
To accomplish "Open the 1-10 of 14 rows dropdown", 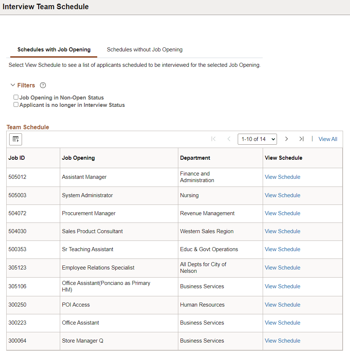I will (257, 139).
